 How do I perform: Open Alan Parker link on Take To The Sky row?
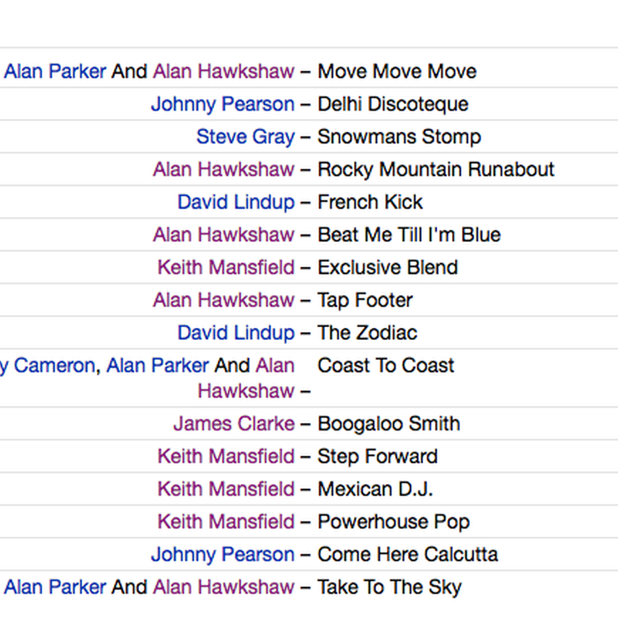[55, 587]
